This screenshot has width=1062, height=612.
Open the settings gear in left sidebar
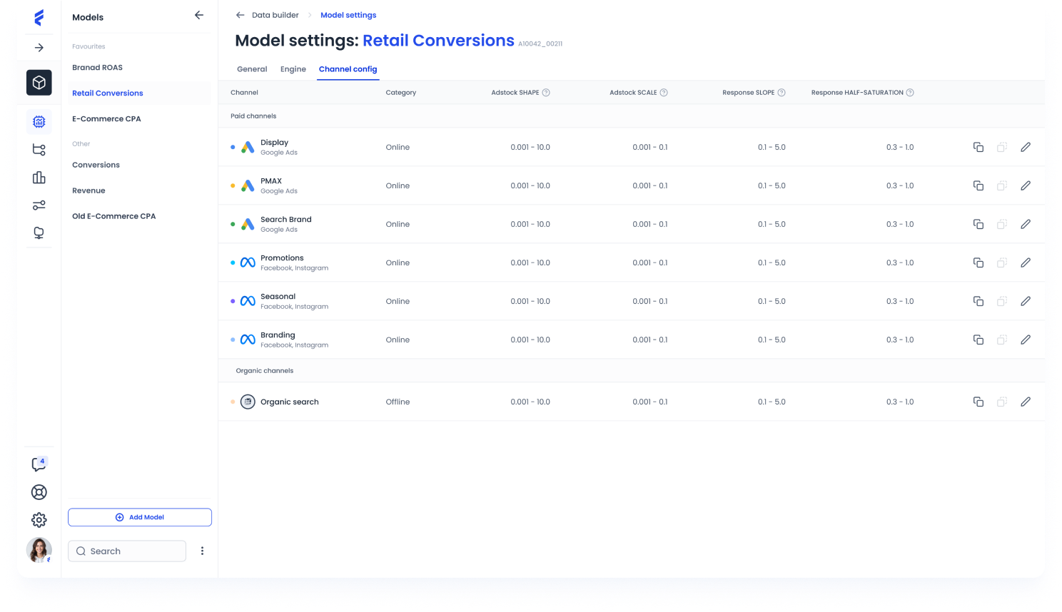pos(39,520)
